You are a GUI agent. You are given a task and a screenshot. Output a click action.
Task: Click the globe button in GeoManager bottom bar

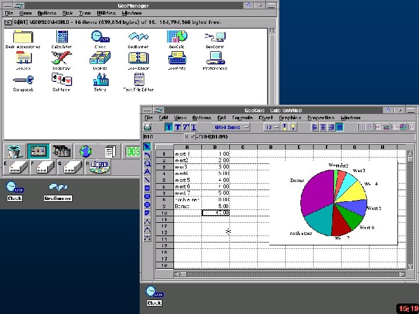tap(86, 151)
